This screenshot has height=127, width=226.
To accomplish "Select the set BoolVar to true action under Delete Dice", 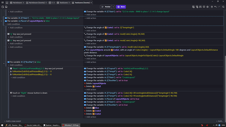I will 106,105.
